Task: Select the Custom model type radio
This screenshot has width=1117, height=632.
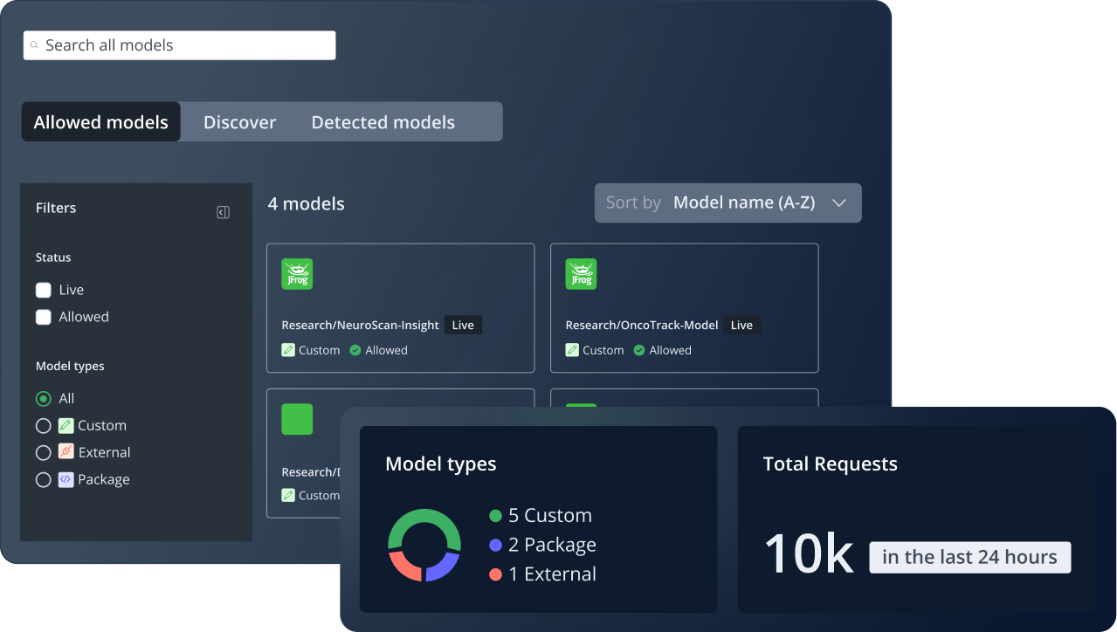Action: 43,425
